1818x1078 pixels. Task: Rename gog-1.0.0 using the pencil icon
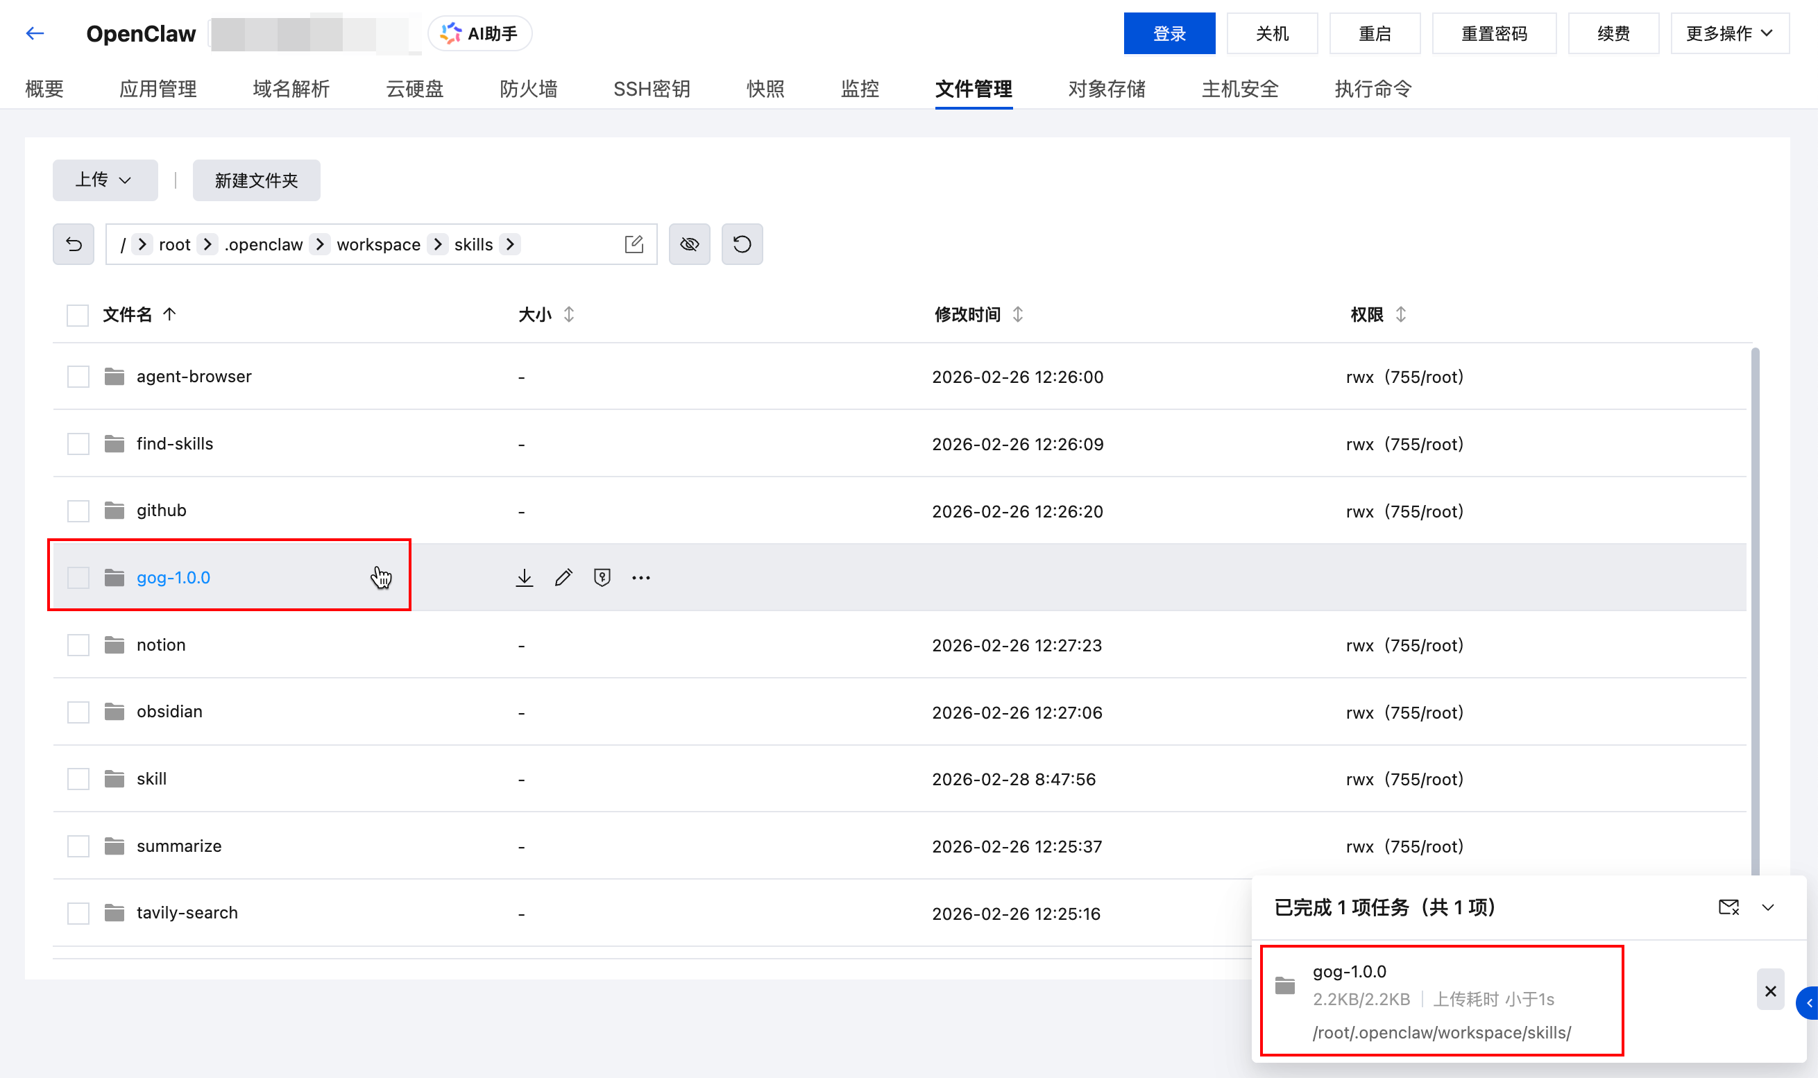tap(563, 576)
